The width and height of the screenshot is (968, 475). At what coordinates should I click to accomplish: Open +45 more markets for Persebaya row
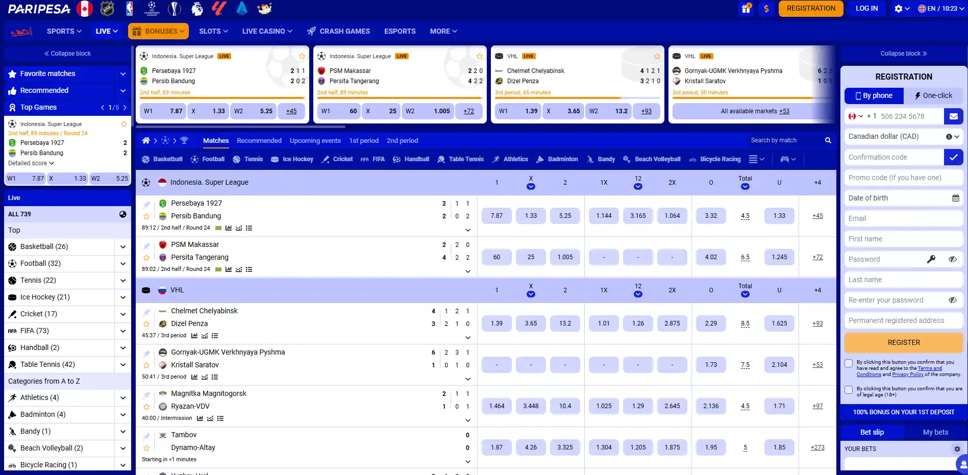point(817,216)
